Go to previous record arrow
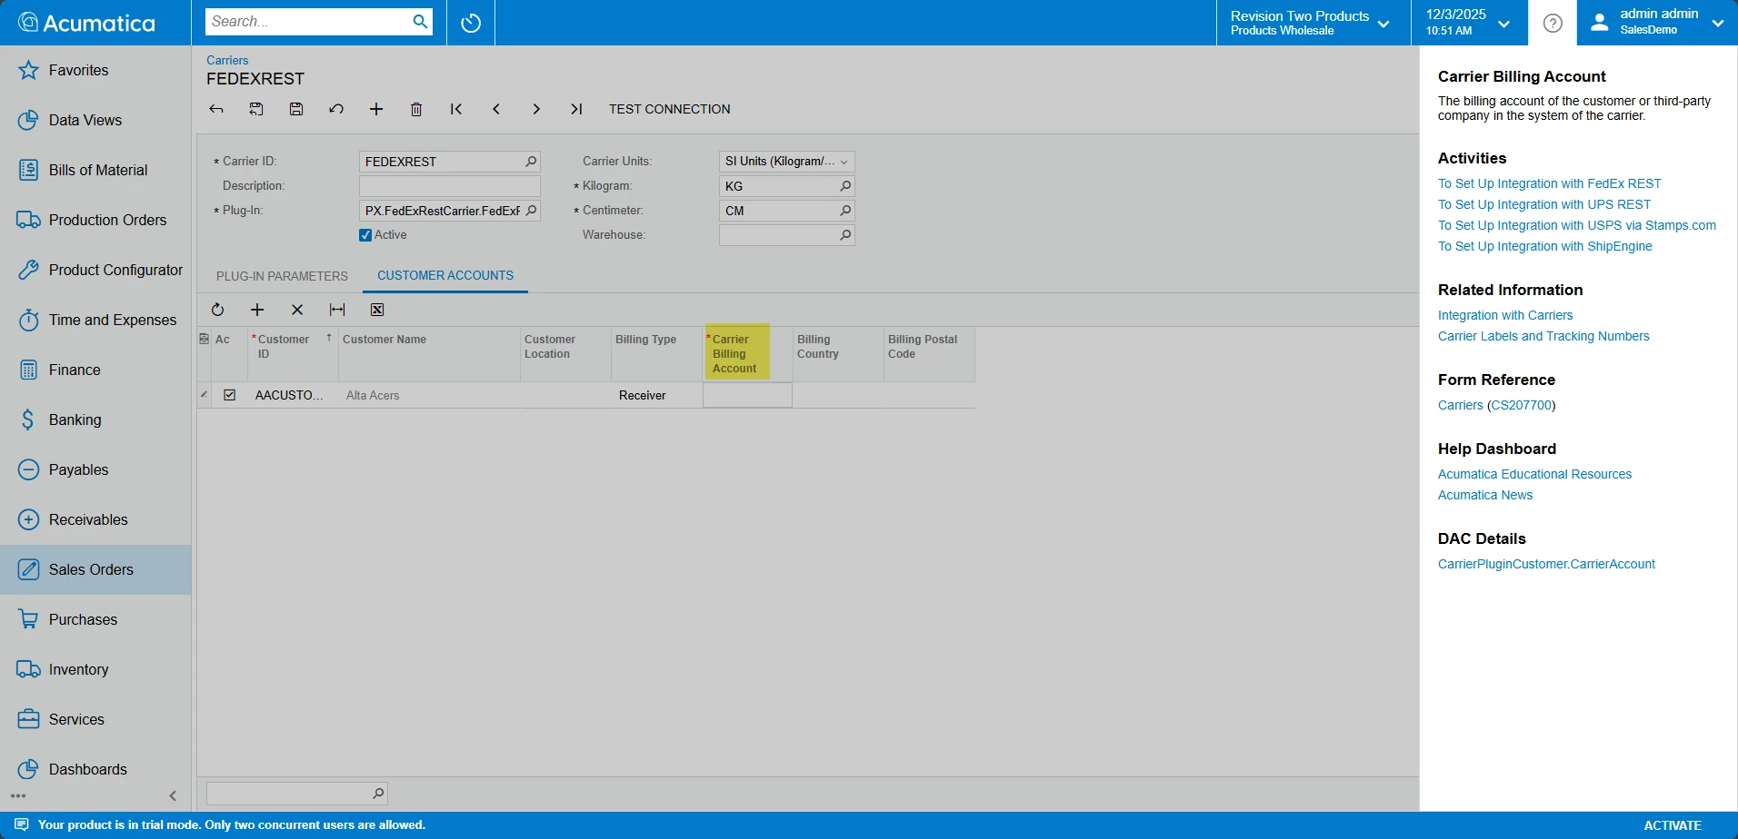Viewport: 1738px width, 839px height. point(496,109)
